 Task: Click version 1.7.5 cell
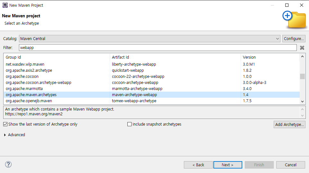pyautogui.click(x=247, y=101)
